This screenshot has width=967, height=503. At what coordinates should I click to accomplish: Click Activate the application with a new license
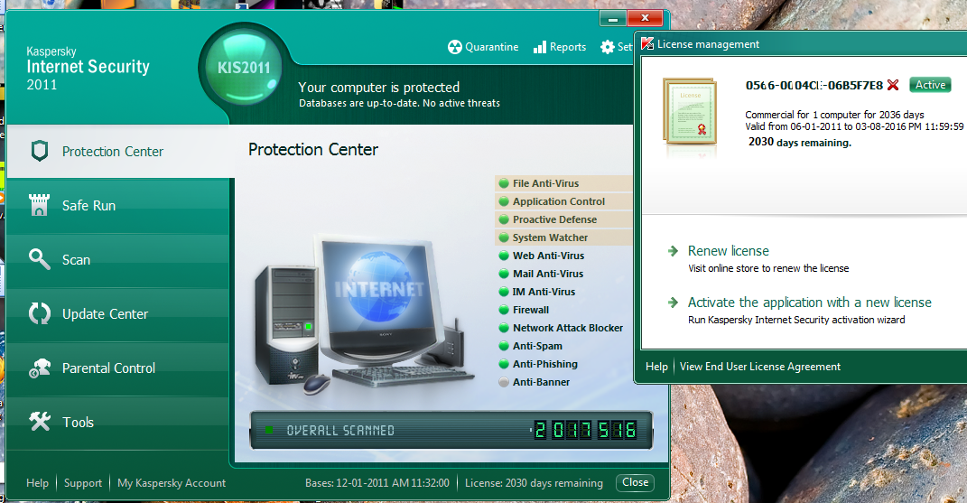tap(810, 303)
